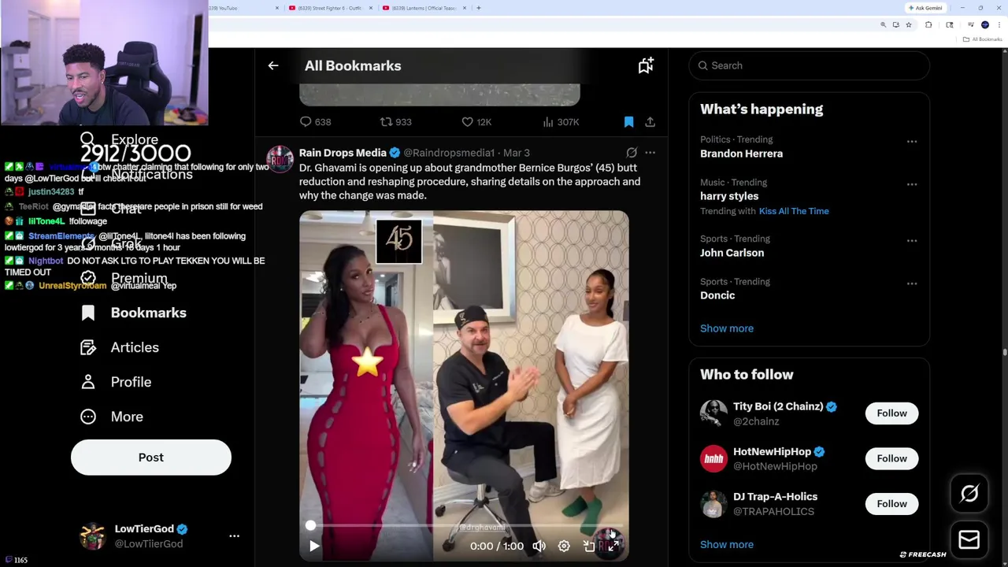This screenshot has width=1008, height=567.
Task: Open the browser zoom magnifier icon
Action: coord(884,25)
